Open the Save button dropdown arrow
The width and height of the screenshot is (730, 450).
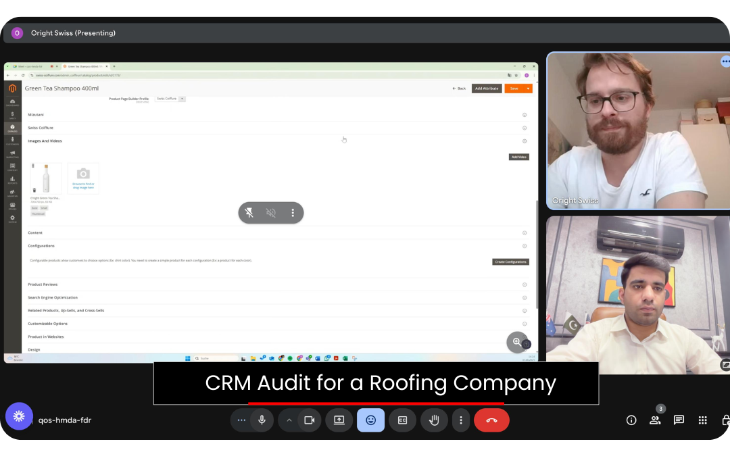coord(528,89)
